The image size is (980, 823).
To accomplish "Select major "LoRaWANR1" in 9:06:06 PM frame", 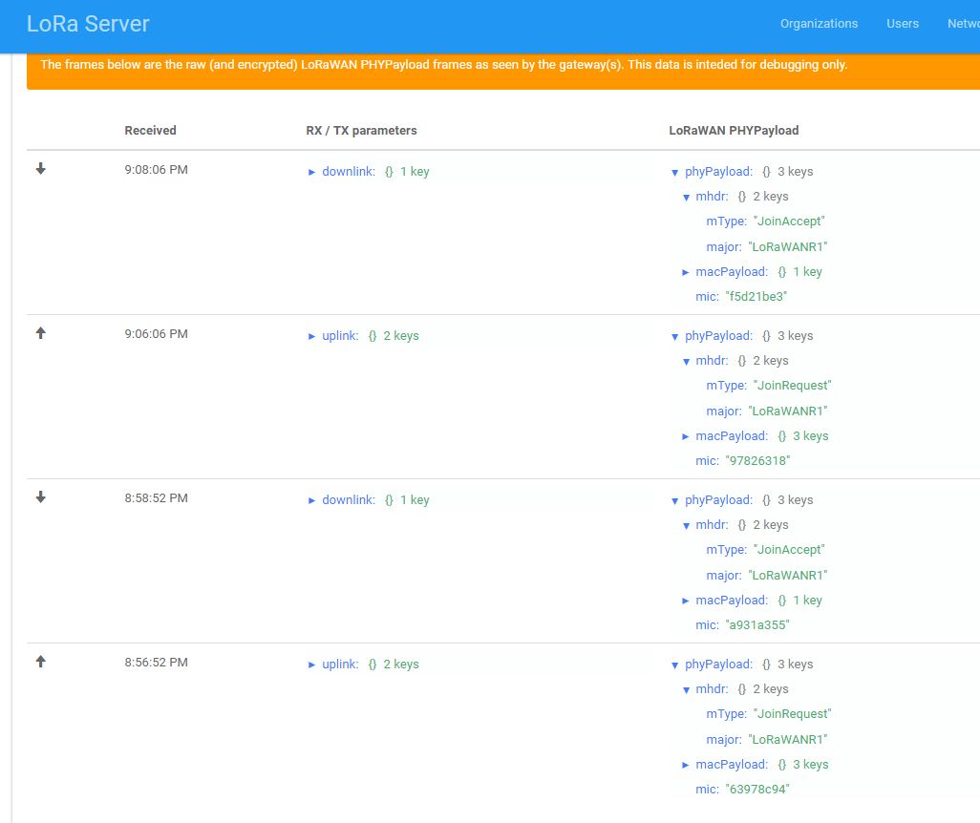I will coord(787,411).
